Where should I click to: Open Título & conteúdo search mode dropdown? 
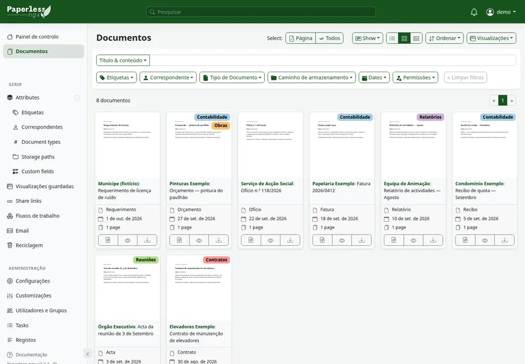[123, 61]
